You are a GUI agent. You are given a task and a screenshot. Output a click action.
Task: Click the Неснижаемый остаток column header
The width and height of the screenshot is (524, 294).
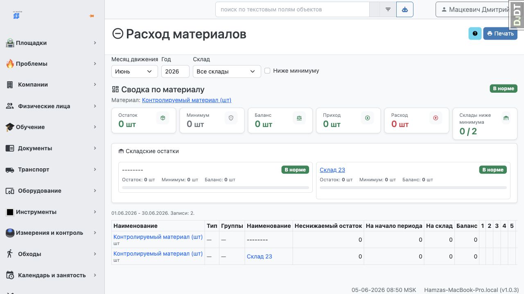328,226
